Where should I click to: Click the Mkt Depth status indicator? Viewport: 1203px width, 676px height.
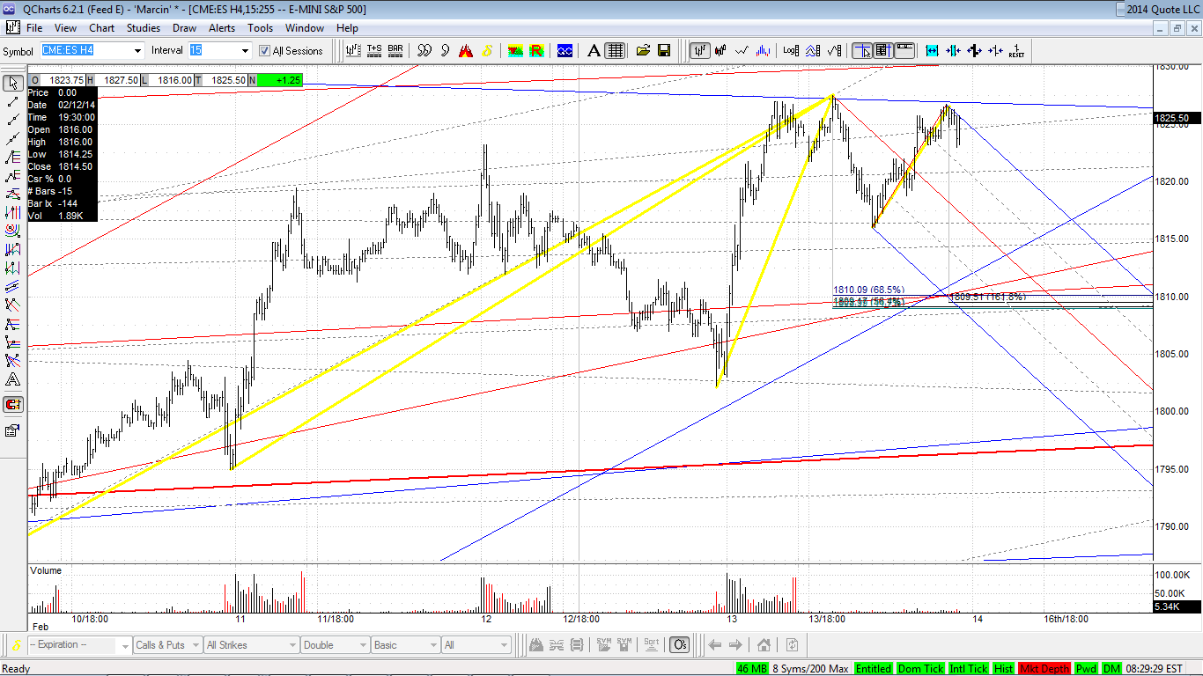point(1044,669)
